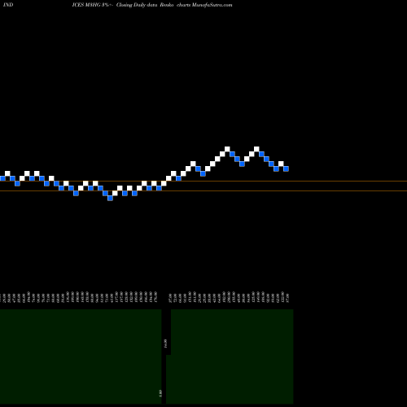
Task: Click the leftmost blue brick on the chart
Action: tap(2, 178)
